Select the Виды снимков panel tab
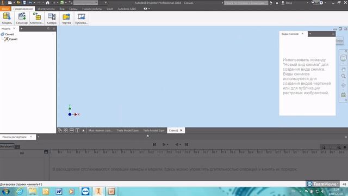Screen dimensions: 348x196 point(290,34)
